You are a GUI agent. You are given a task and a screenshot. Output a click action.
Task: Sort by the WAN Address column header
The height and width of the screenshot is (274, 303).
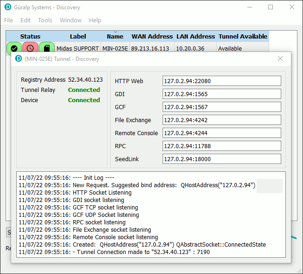(152, 36)
